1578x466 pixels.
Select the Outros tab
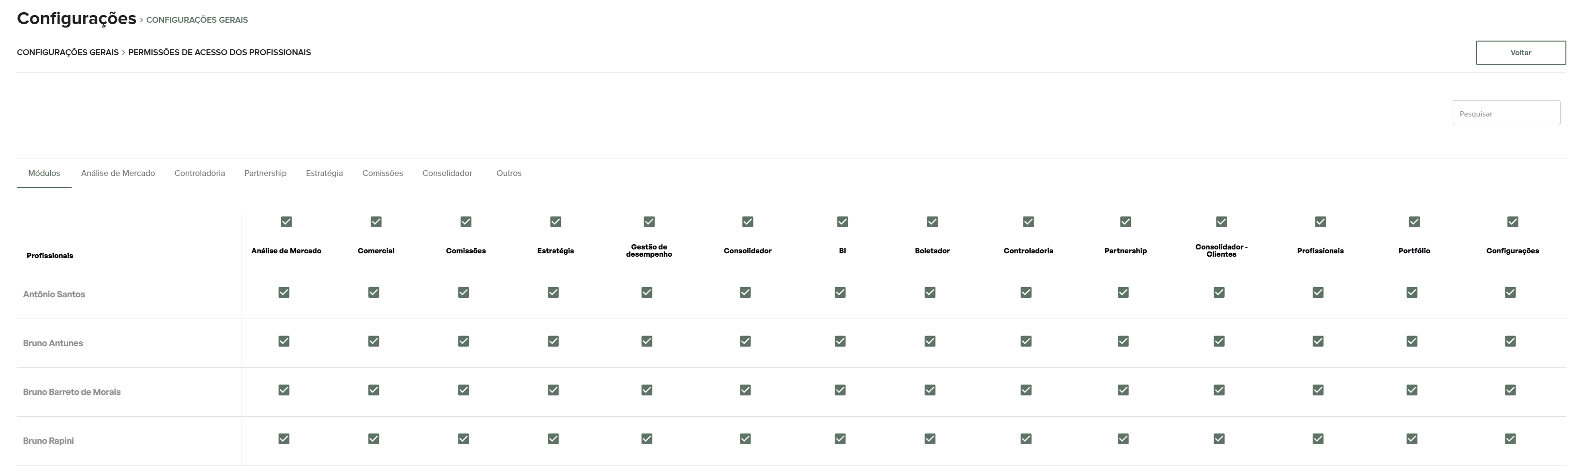pos(509,173)
